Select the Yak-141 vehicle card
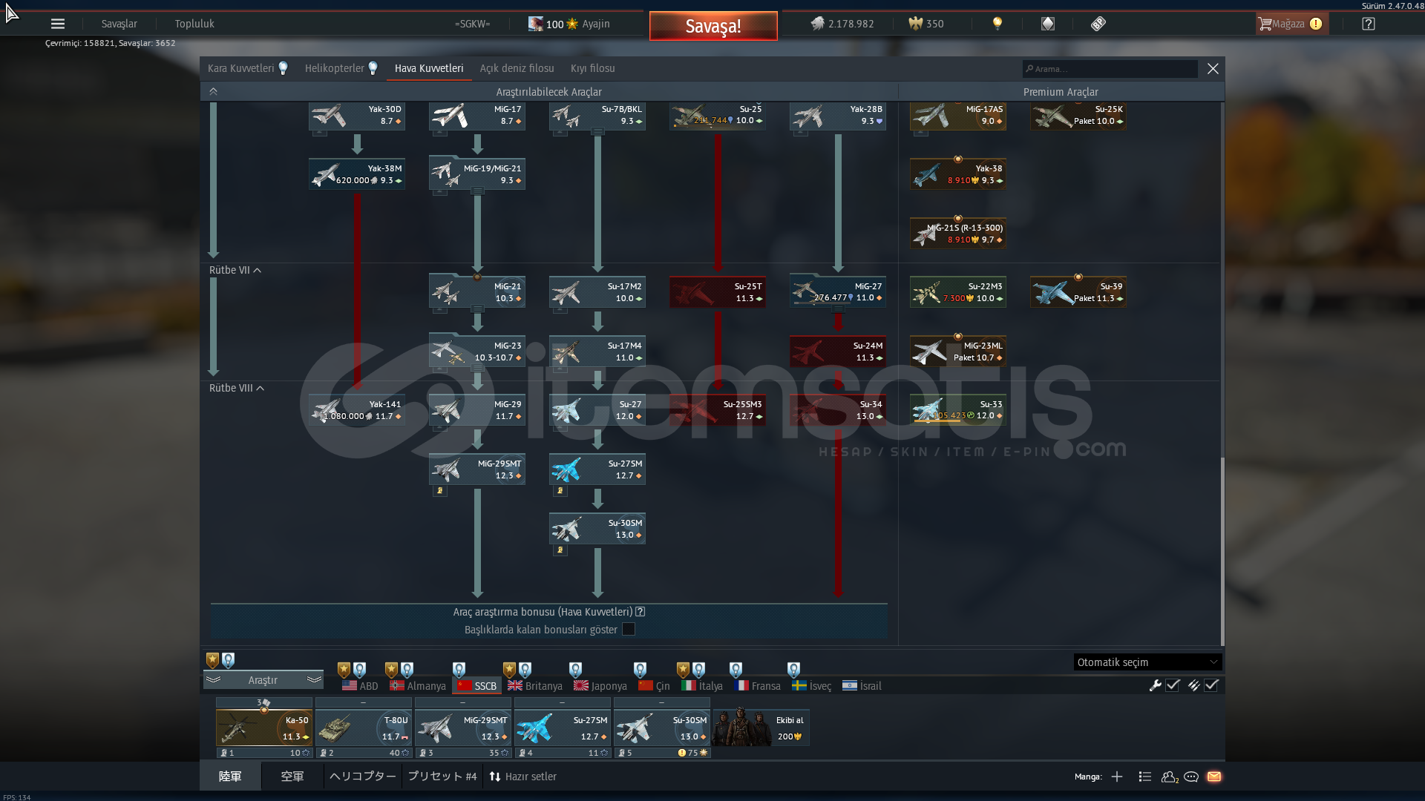 tap(357, 410)
